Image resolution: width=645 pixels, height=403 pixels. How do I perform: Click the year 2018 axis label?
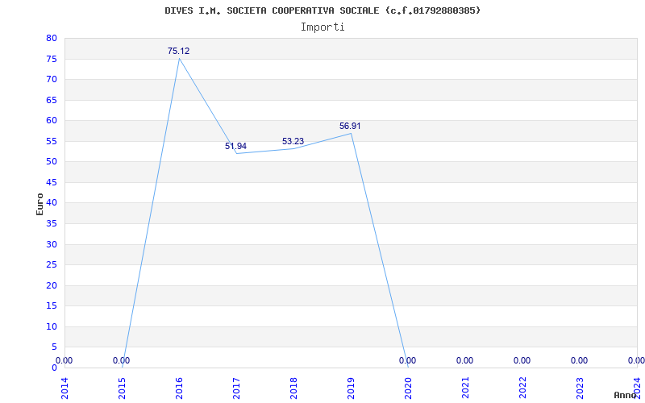pos(293,388)
